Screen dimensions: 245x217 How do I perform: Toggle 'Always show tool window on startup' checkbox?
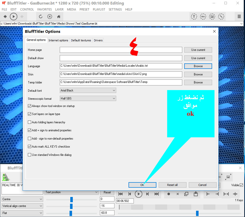[29, 106]
